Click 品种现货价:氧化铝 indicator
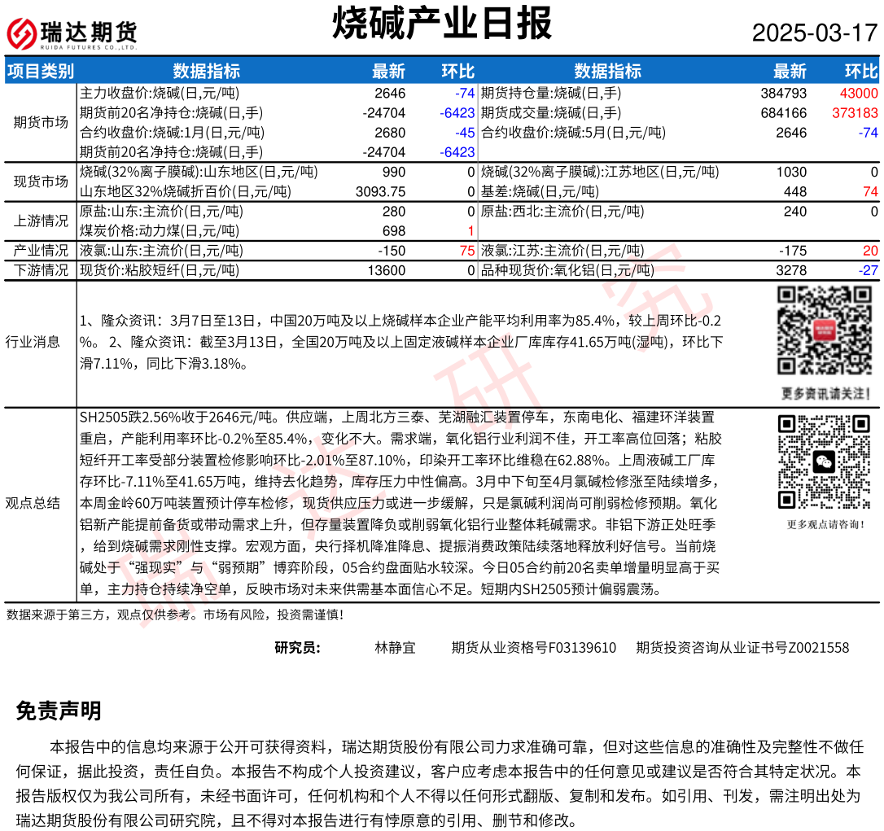 [x=567, y=270]
